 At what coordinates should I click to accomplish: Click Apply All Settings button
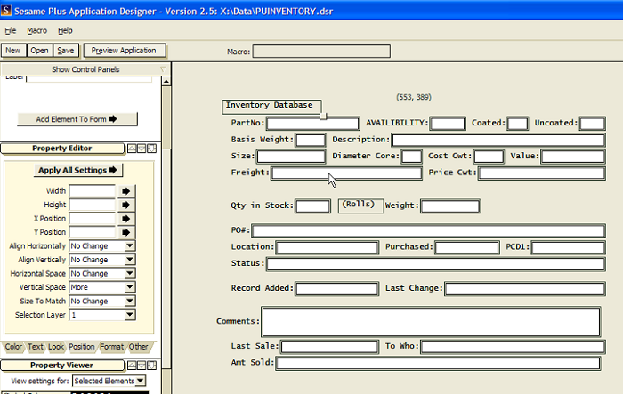(x=78, y=170)
